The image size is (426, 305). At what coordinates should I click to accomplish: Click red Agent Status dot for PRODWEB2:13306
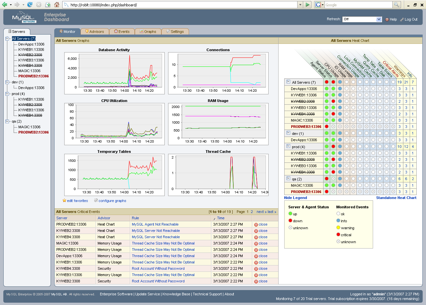(326, 127)
